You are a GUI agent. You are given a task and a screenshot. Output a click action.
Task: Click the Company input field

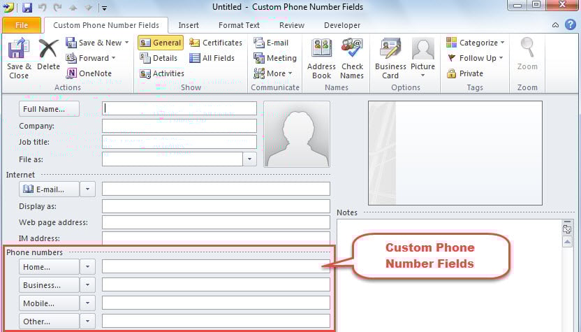pos(179,126)
